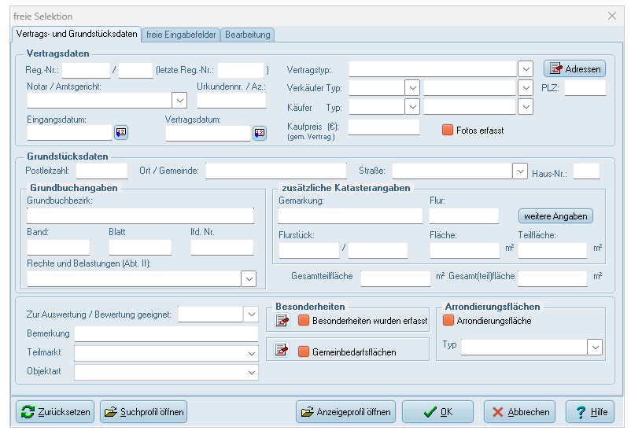Click edit icon beside Besonderheiten wurden erfasst
This screenshot has height=438, width=642.
282,320
